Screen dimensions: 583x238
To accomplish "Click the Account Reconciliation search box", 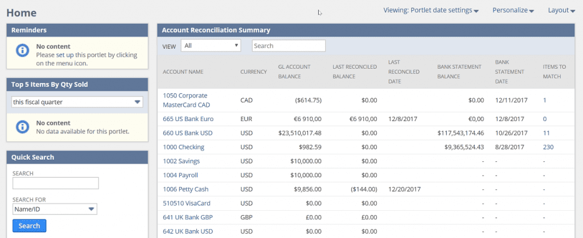I will (289, 45).
